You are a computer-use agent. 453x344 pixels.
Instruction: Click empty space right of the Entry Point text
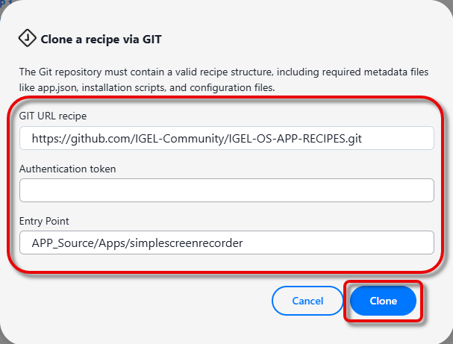(x=336, y=243)
